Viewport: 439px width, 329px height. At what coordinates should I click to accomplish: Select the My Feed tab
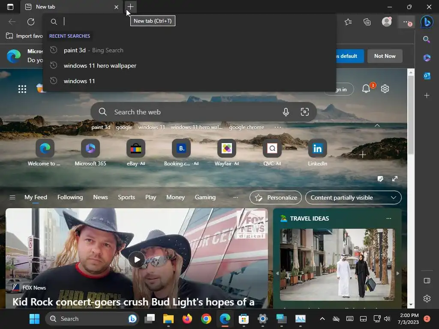tap(36, 197)
